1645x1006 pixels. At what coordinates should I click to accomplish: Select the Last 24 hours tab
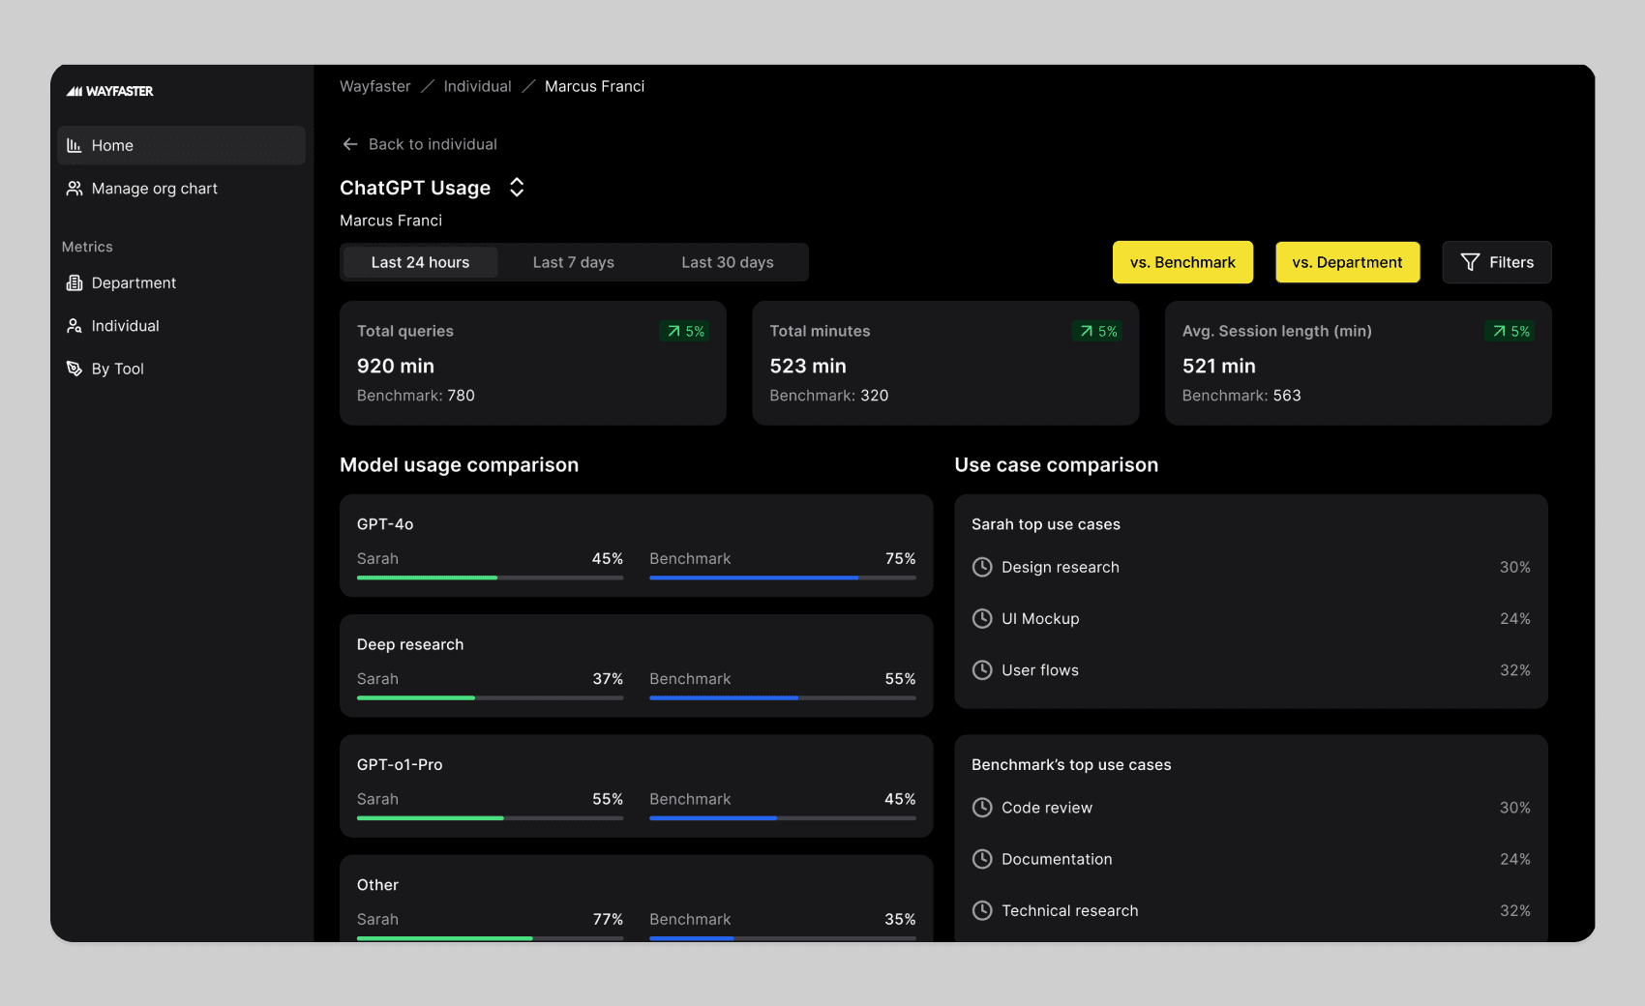[420, 262]
